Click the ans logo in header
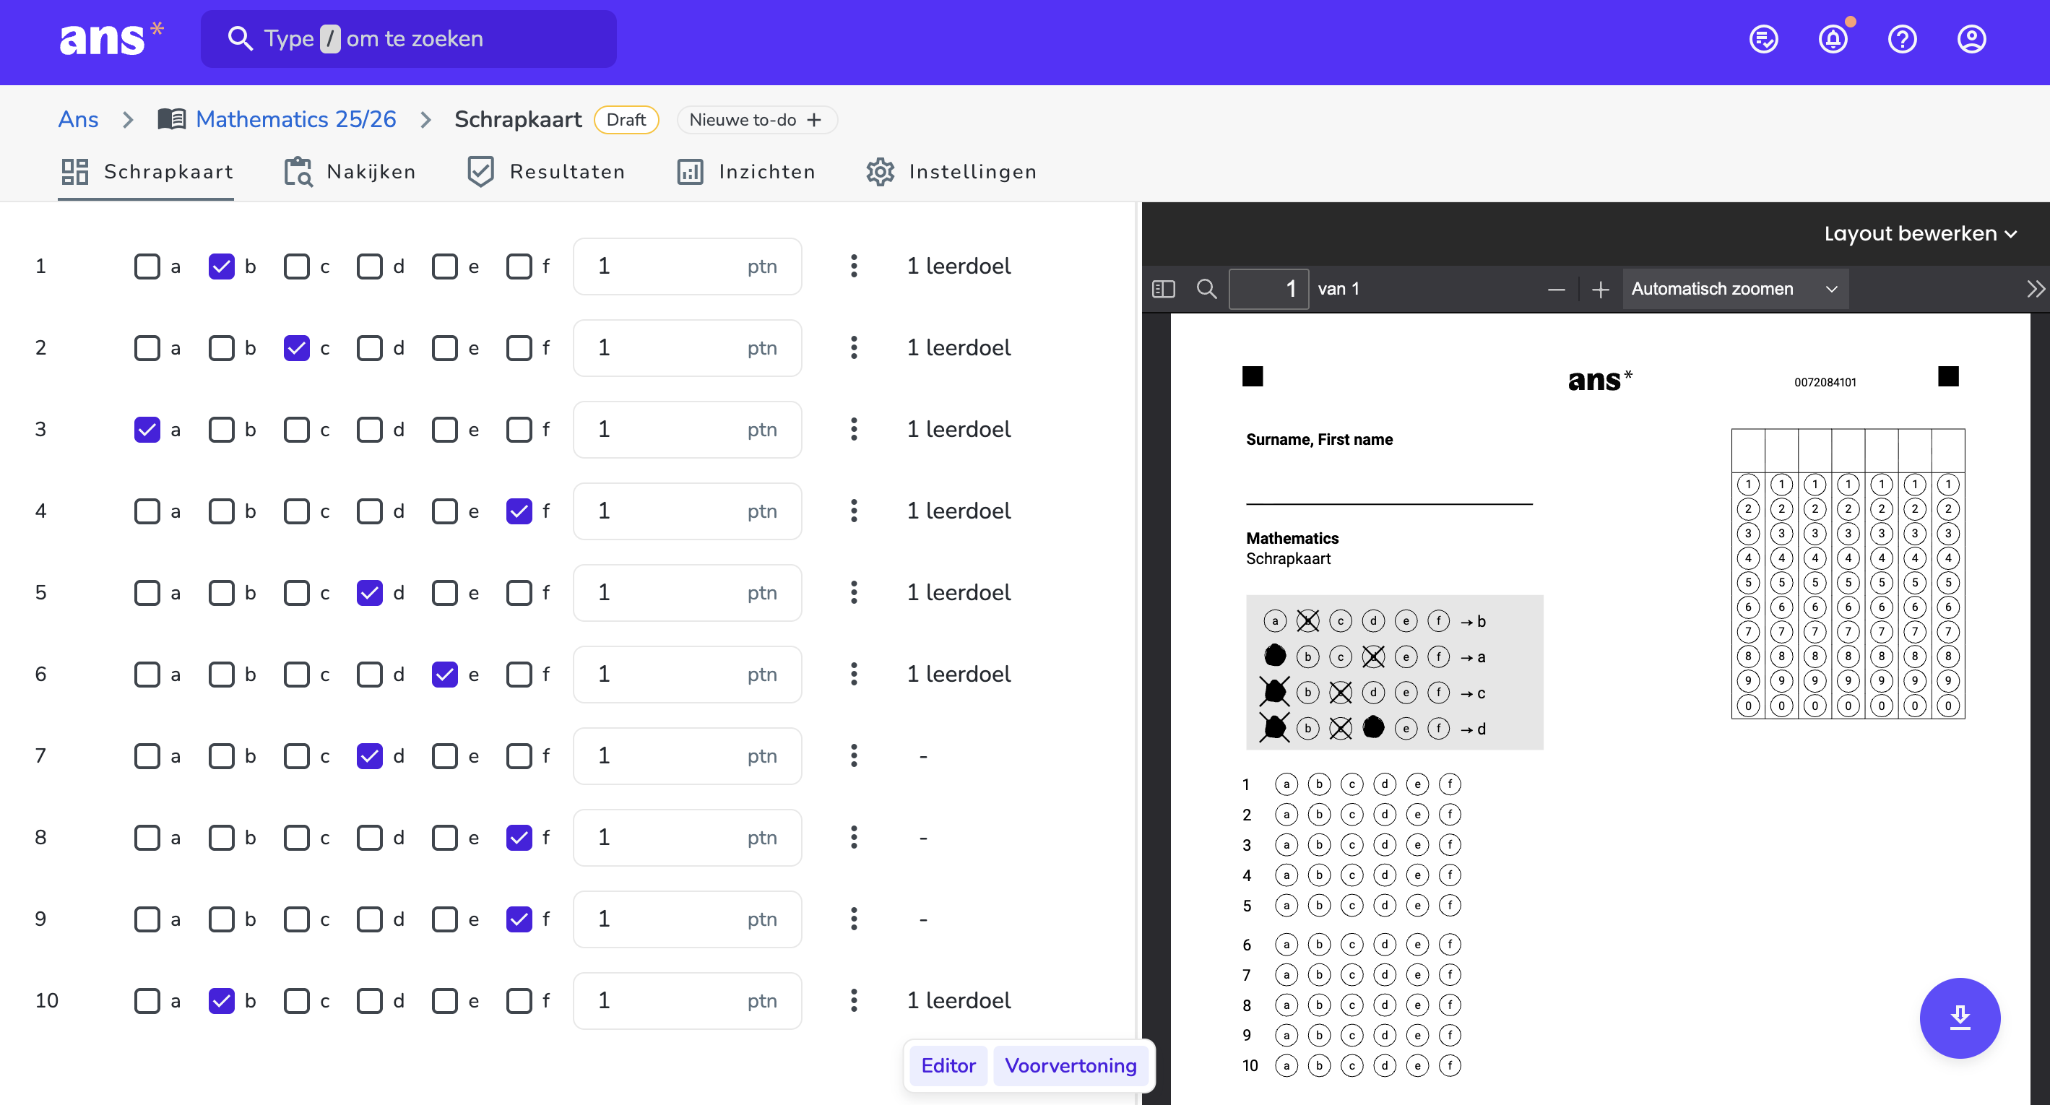Image resolution: width=2050 pixels, height=1105 pixels. click(x=111, y=38)
